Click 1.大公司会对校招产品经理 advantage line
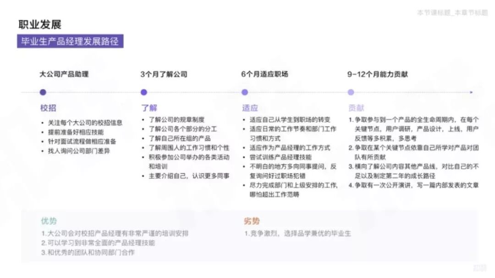Image resolution: width=495 pixels, height=278 pixels. pos(115,234)
